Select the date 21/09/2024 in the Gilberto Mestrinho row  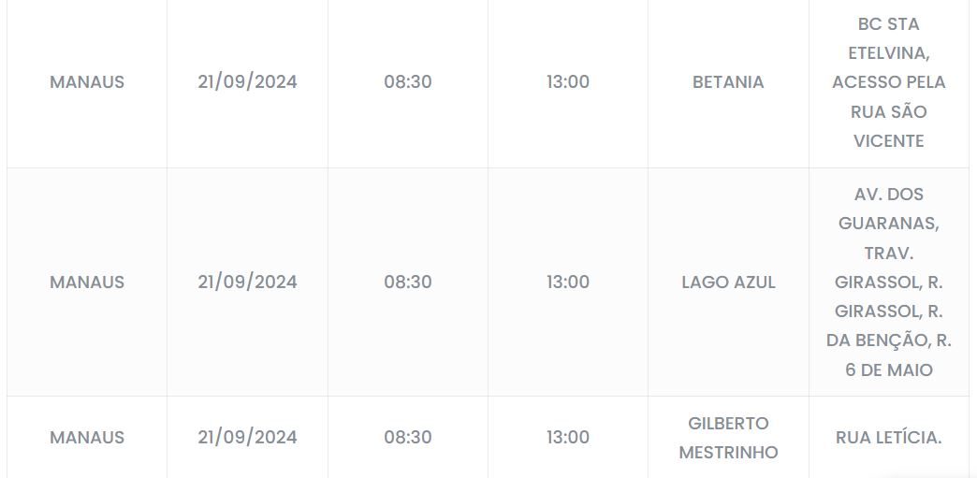pyautogui.click(x=247, y=438)
